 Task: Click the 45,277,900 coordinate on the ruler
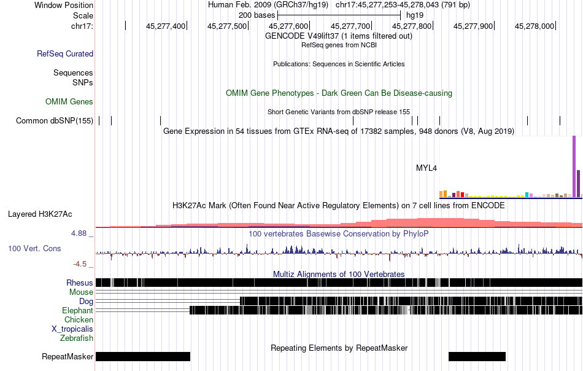pos(473,26)
